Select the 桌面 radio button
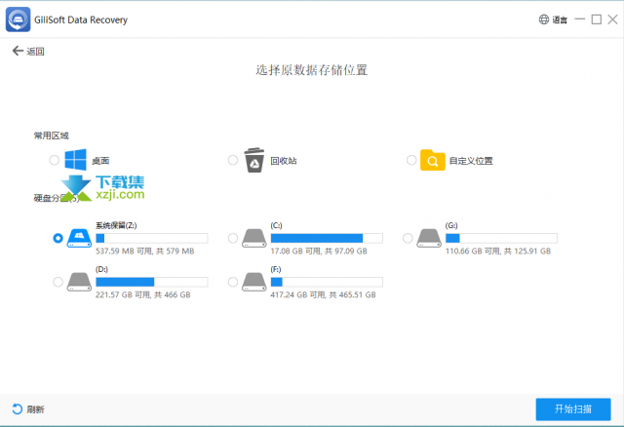The height and width of the screenshot is (427, 624). coord(55,160)
